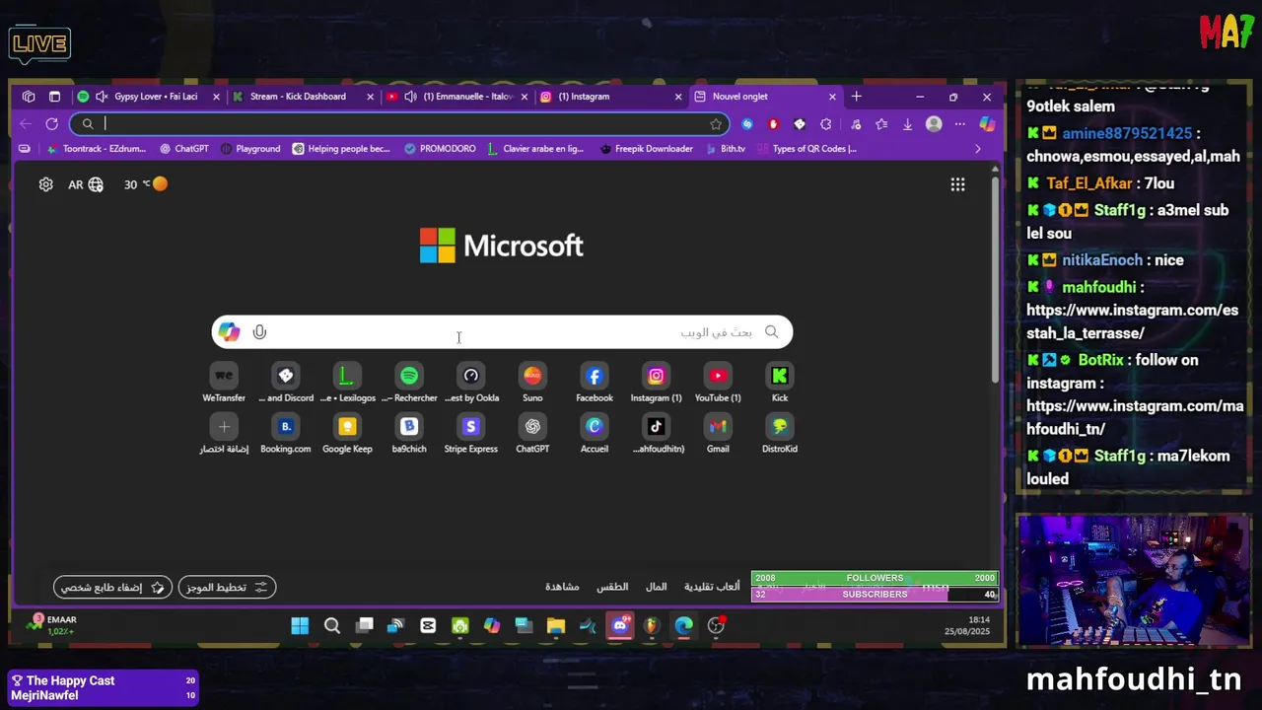Click the red shield extension icon
This screenshot has height=710, width=1262.
[x=773, y=124]
